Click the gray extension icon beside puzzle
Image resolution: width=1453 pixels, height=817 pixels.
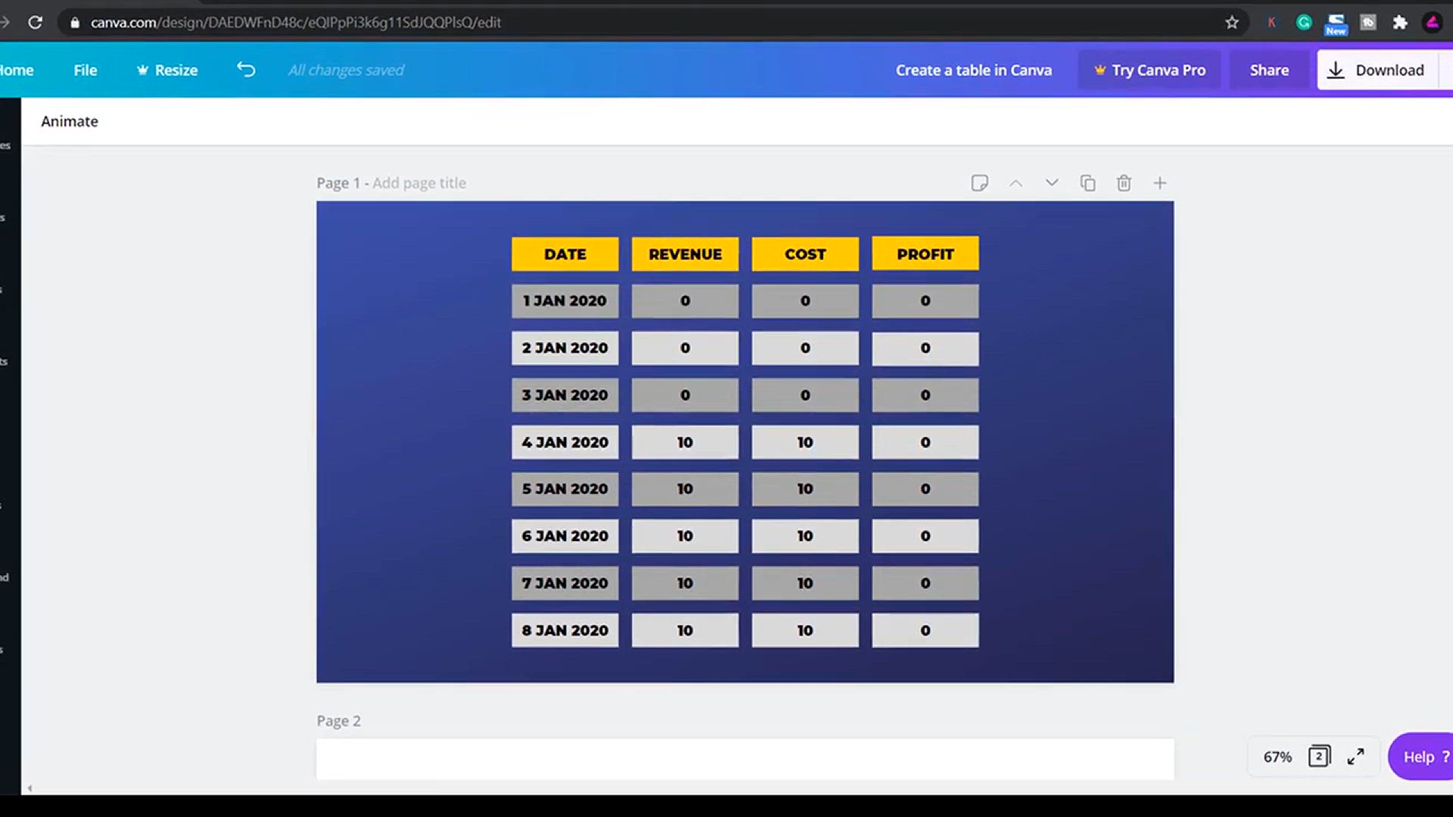(x=1368, y=23)
